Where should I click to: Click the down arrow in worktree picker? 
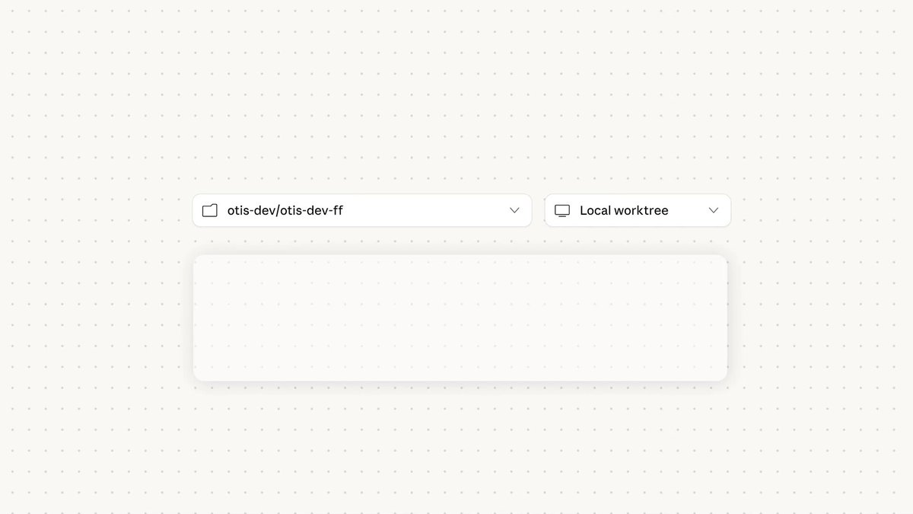714,210
